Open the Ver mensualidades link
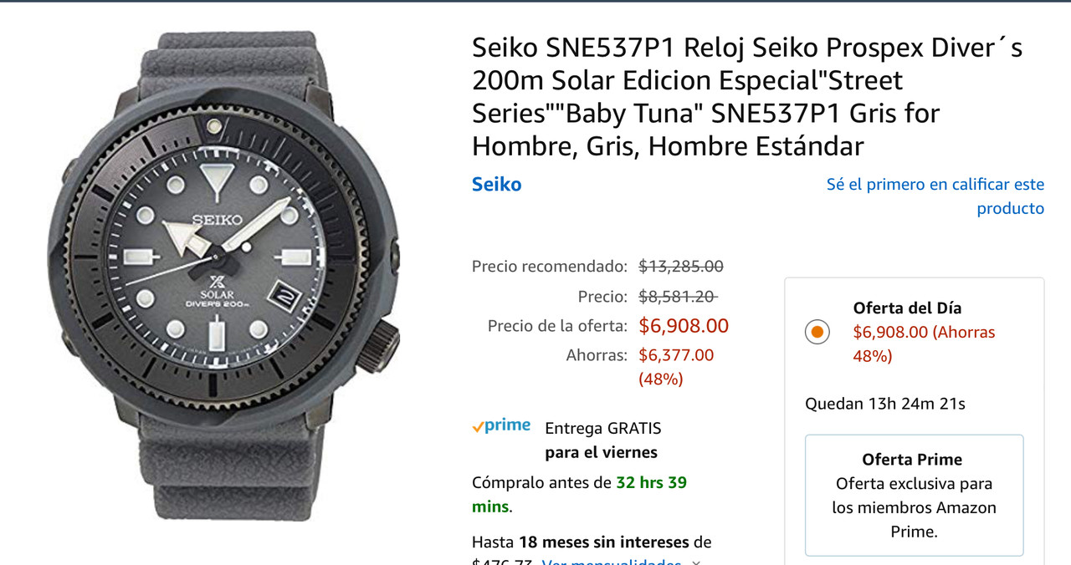The height and width of the screenshot is (565, 1071). [x=611, y=562]
